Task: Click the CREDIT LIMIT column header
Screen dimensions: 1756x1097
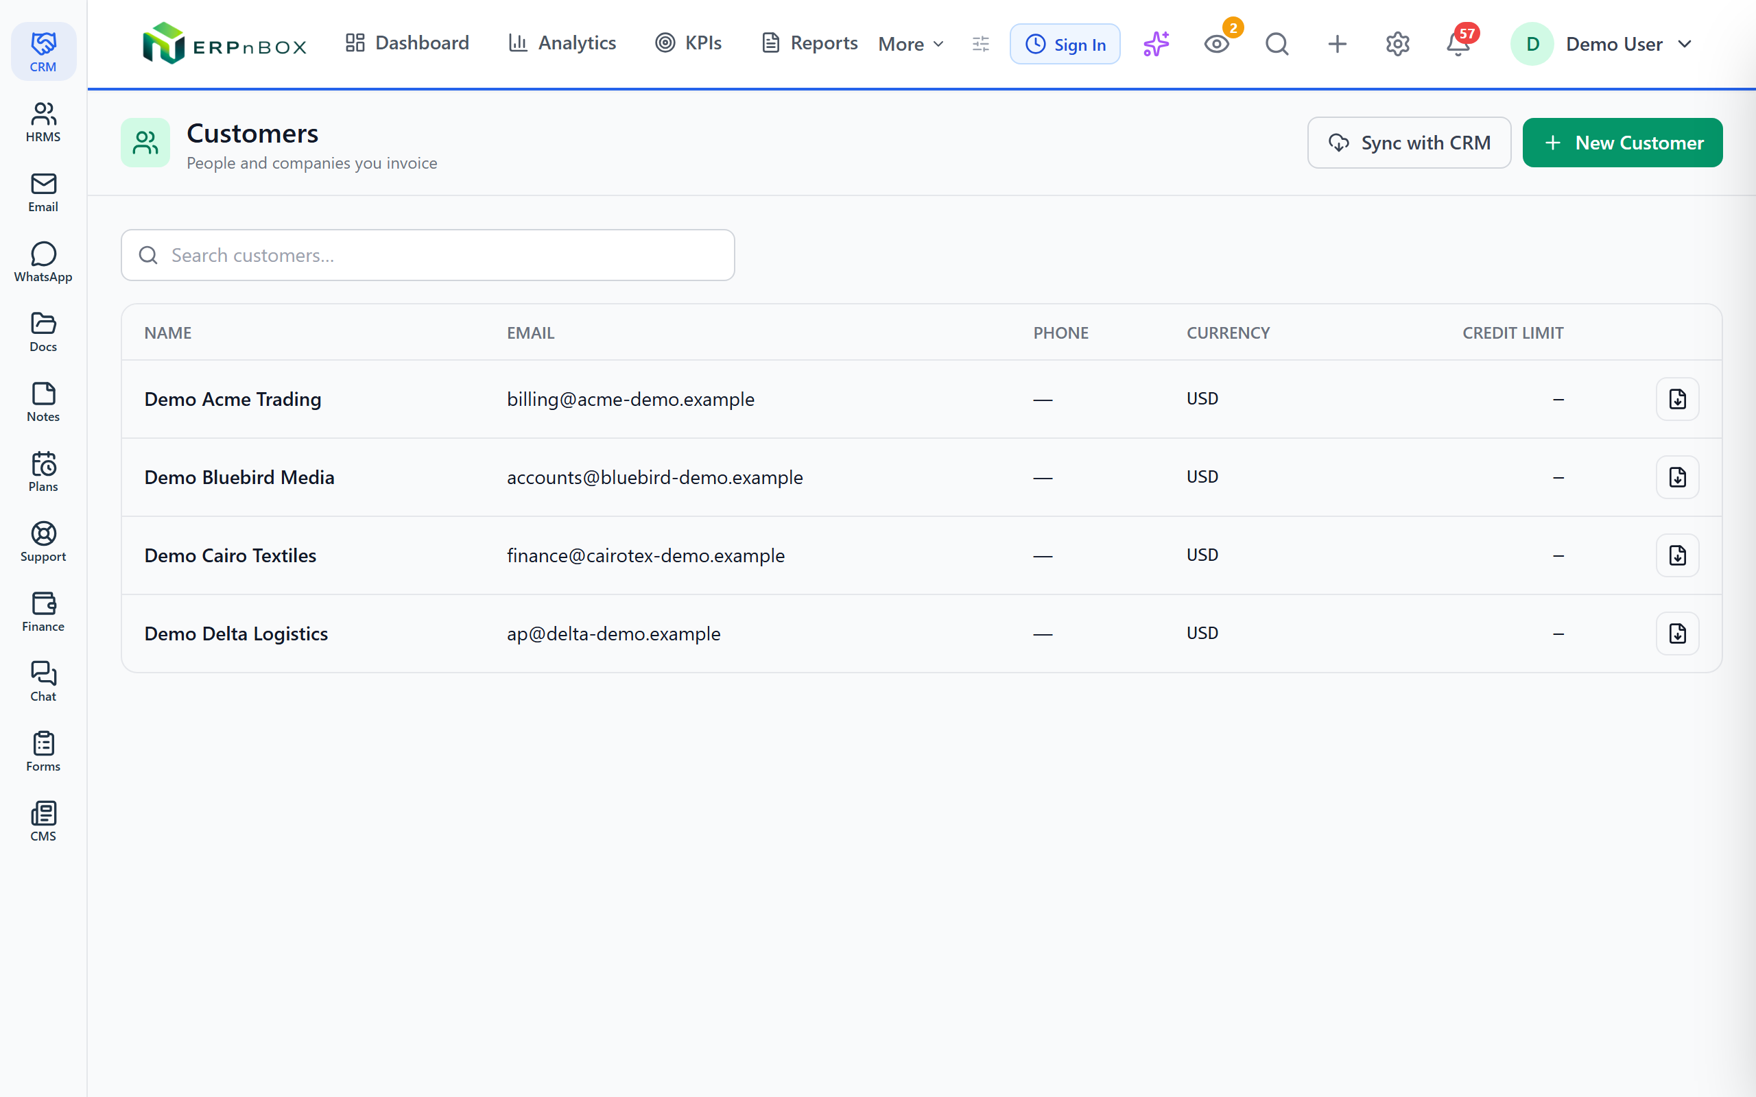Action: tap(1513, 333)
